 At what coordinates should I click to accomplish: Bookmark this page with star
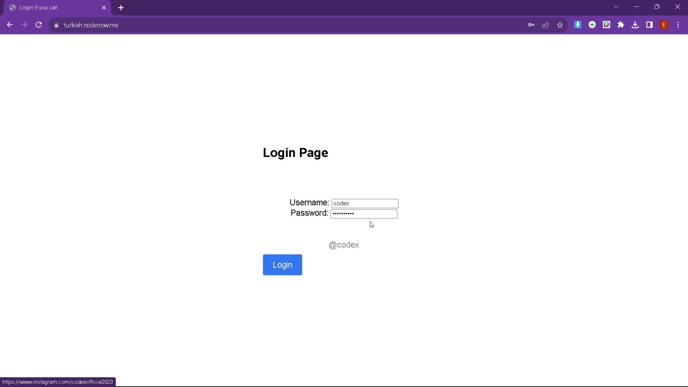[560, 25]
